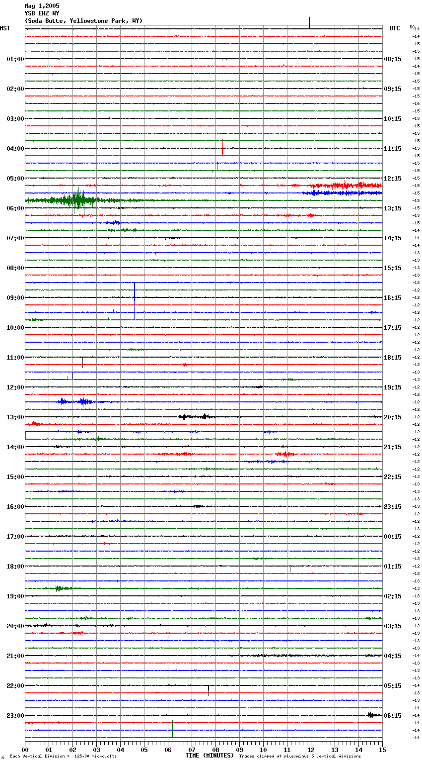This screenshot has height=763, width=422.
Task: Click the "15:15" UTC time label
Action: tap(393, 268)
